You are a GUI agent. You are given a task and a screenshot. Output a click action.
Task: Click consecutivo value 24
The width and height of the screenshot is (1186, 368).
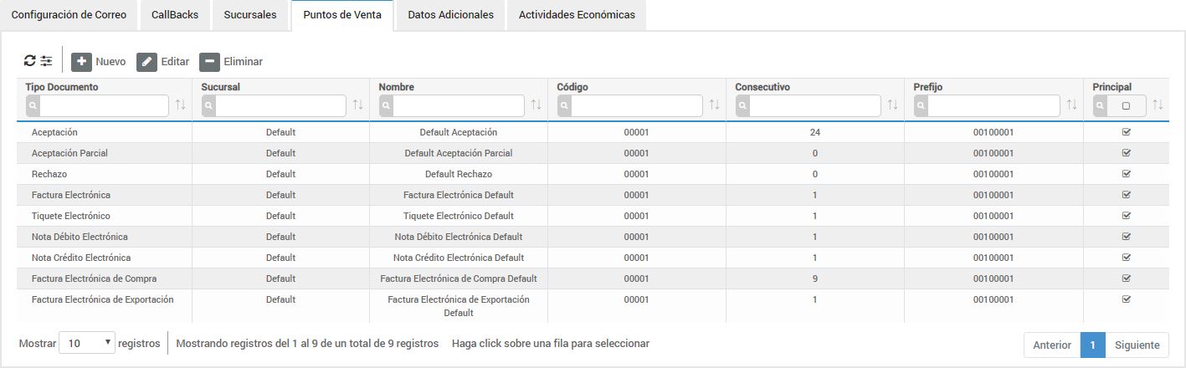814,132
